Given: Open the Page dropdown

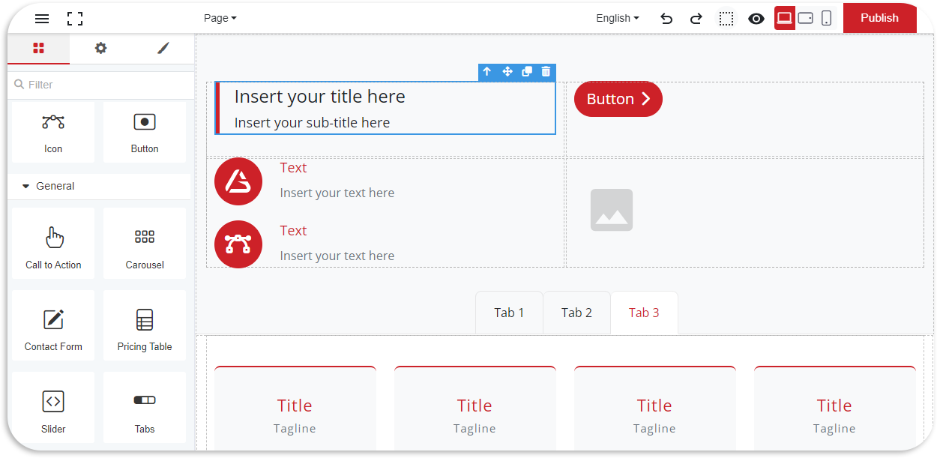Looking at the screenshot, I should (x=220, y=18).
